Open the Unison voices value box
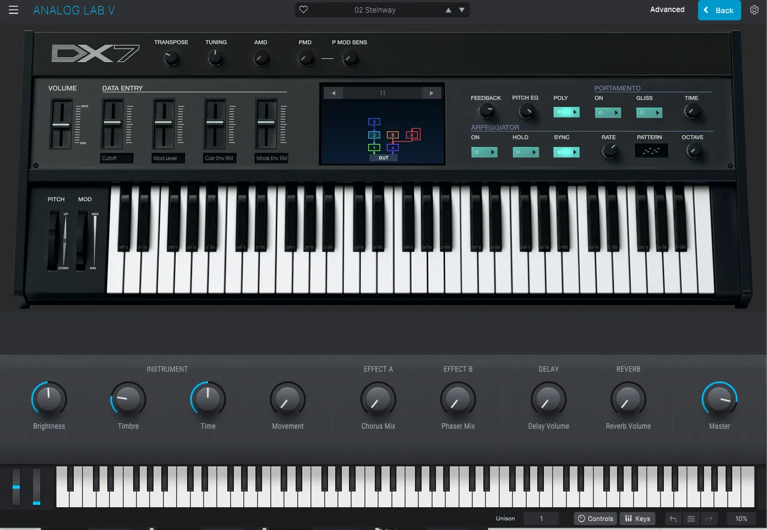Screen dimensions: 767x530 541,519
